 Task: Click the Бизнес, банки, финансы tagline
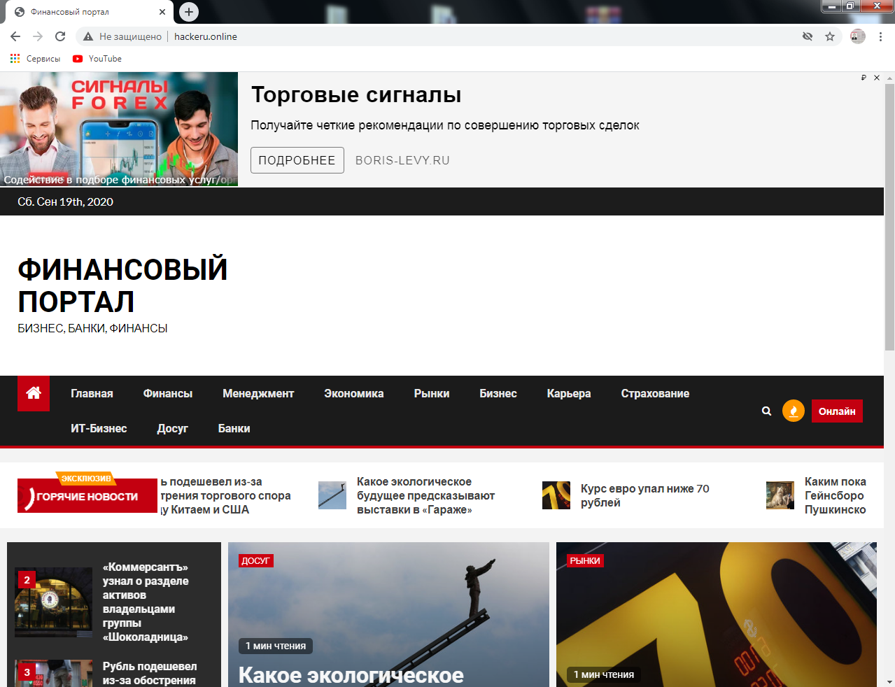coord(92,328)
